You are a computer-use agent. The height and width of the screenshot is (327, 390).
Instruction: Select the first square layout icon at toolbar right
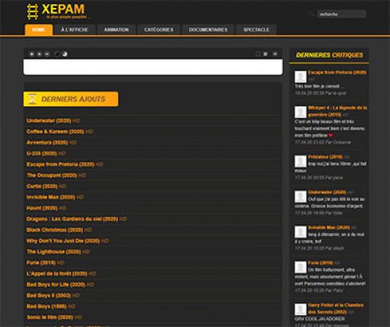[258, 54]
